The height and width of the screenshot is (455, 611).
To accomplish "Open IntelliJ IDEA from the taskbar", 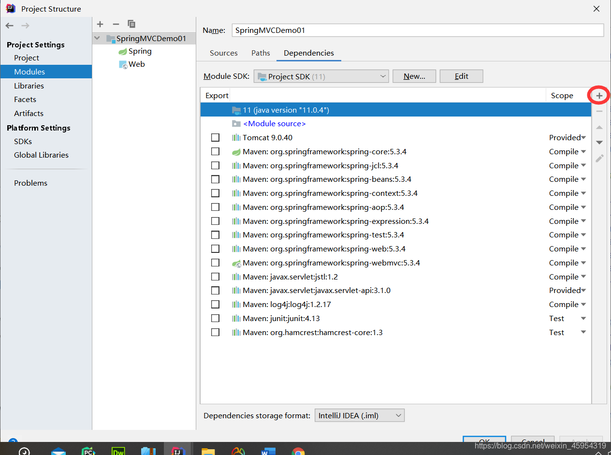I will tap(178, 451).
